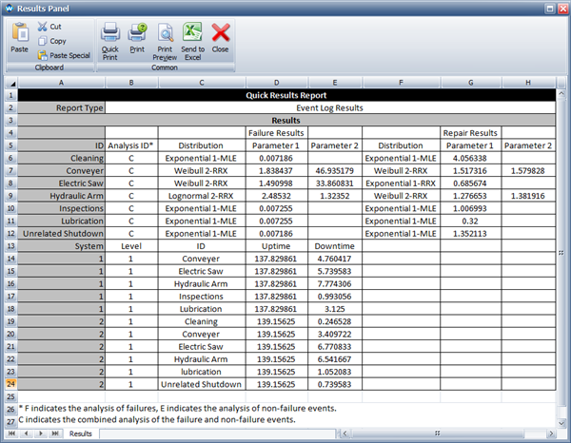Click the Unrelated Shutdown cell in row 12
Screen dimensions: 571x443
click(61, 231)
